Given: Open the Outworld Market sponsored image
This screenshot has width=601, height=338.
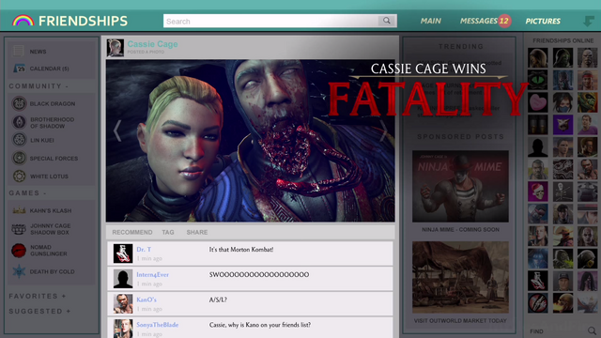Looking at the screenshot, I should 460,277.
